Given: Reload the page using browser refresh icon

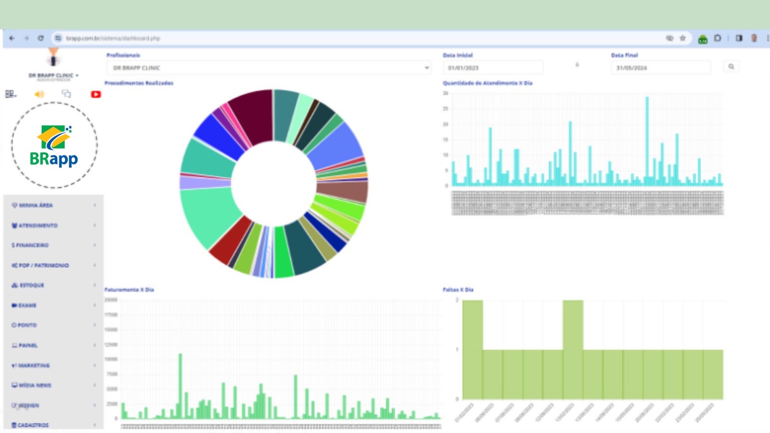Looking at the screenshot, I should (x=41, y=38).
